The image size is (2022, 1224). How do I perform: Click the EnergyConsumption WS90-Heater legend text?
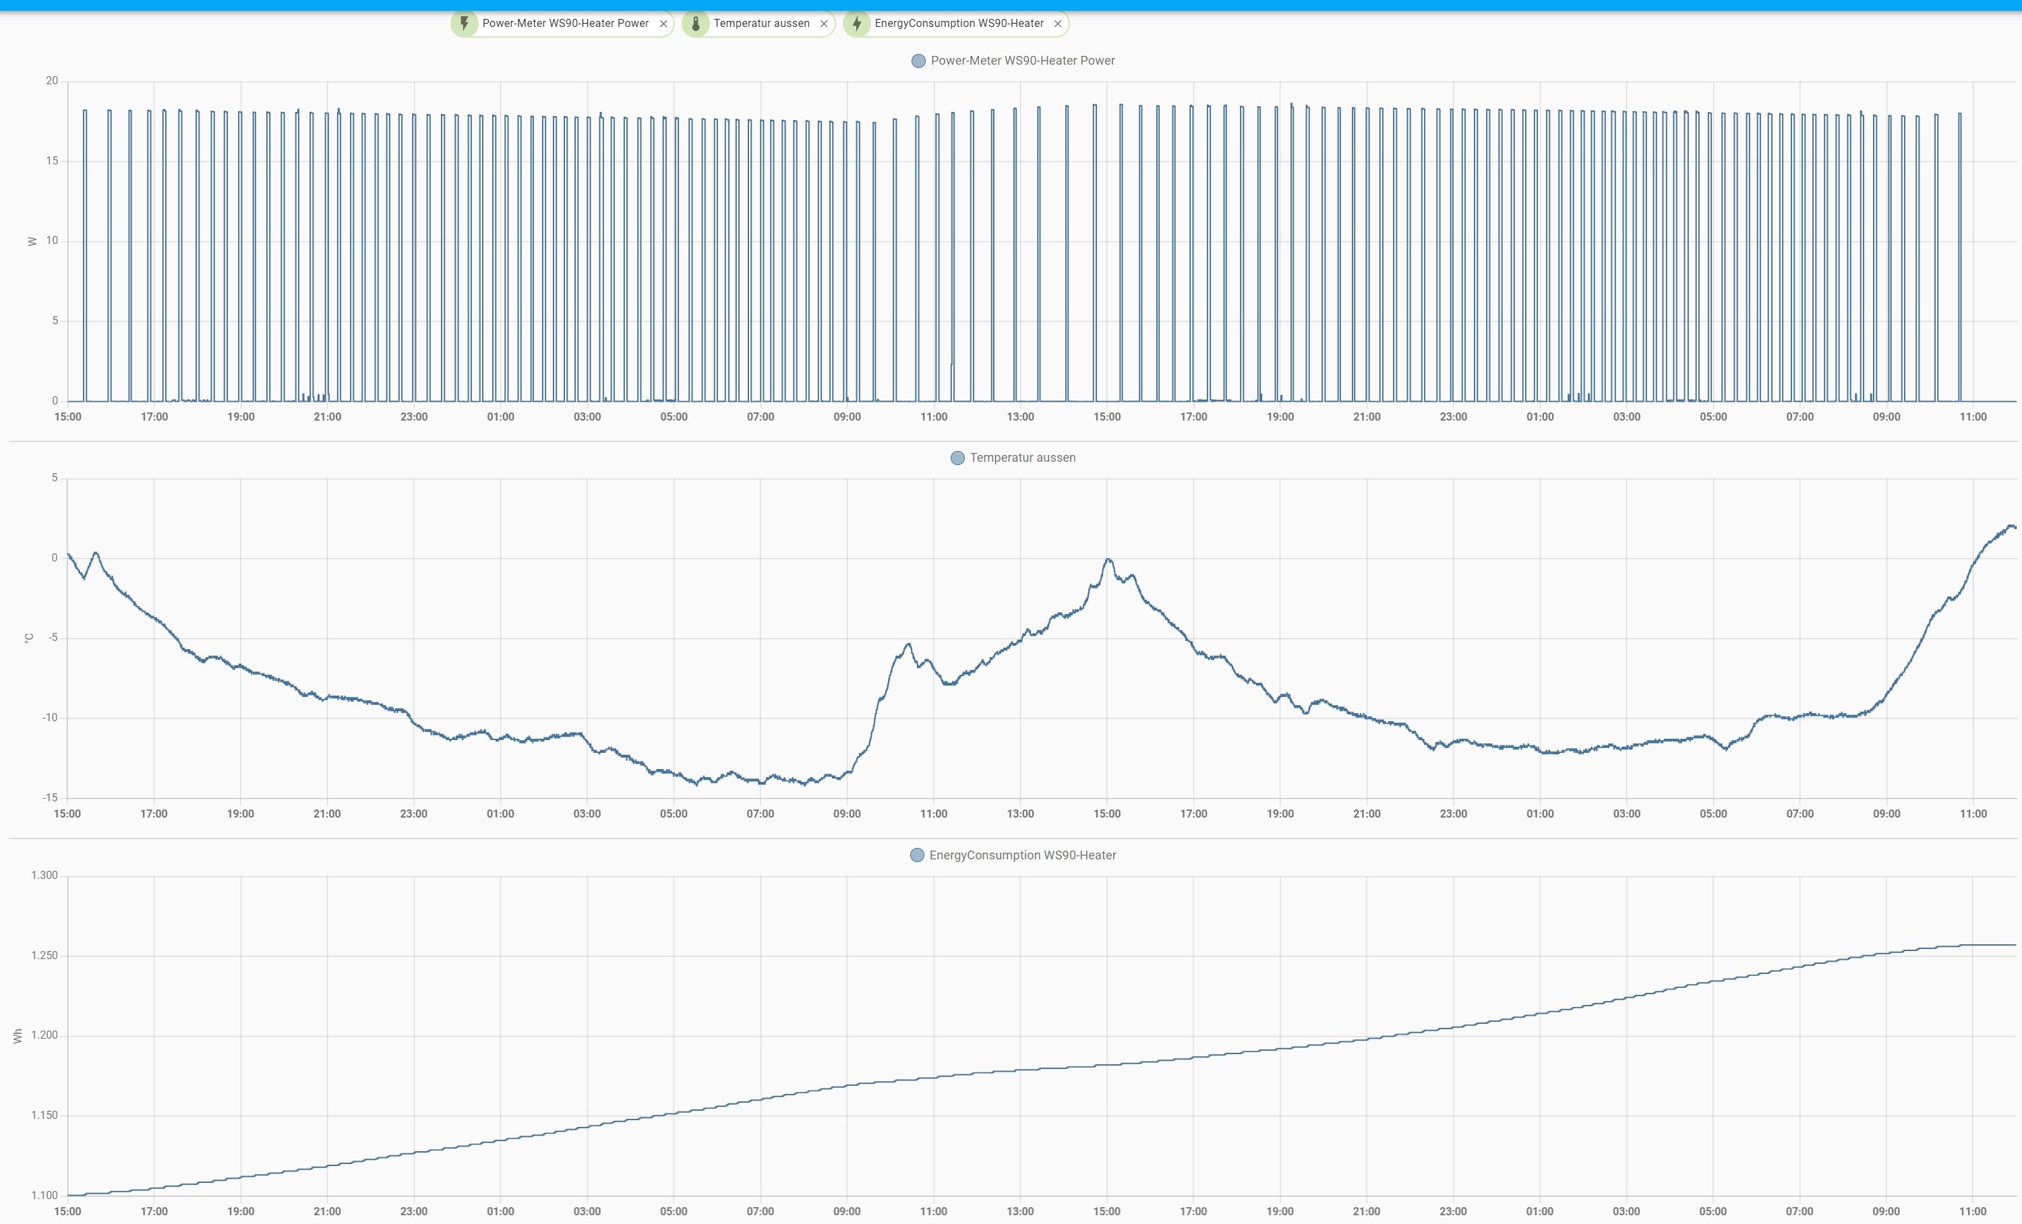pyautogui.click(x=1023, y=855)
